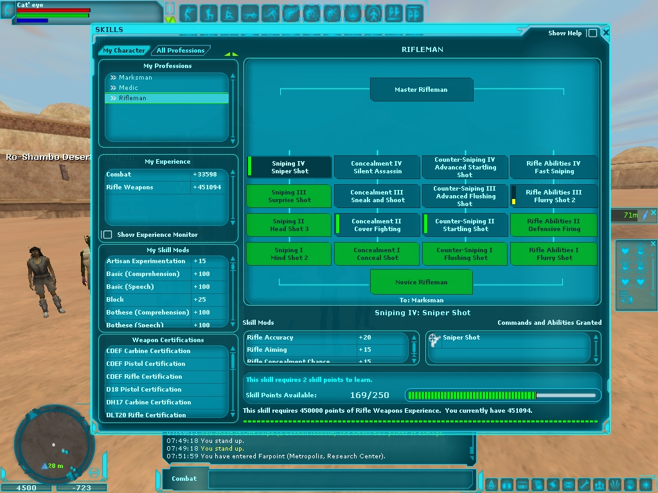The height and width of the screenshot is (493, 658).
Task: Enable the Show Experience Monitor checkbox
Action: tap(108, 235)
